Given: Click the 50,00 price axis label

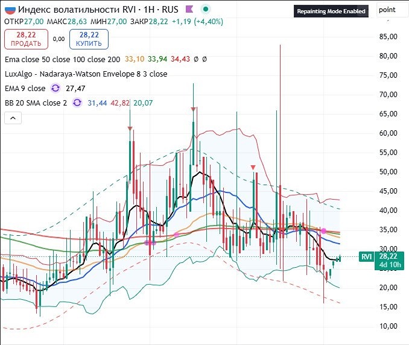Looking at the screenshot, I should coord(388,172).
